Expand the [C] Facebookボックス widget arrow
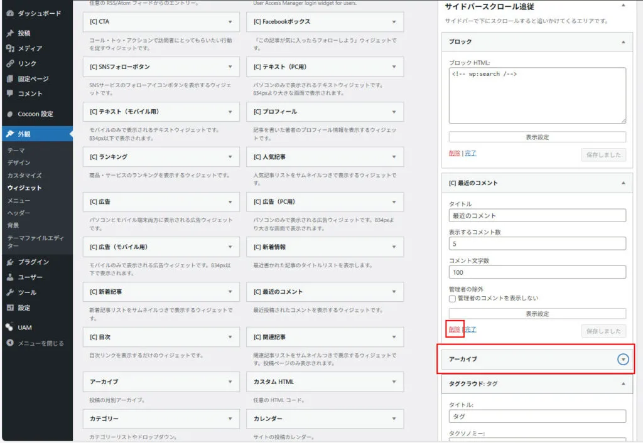643x443 pixels. [394, 22]
